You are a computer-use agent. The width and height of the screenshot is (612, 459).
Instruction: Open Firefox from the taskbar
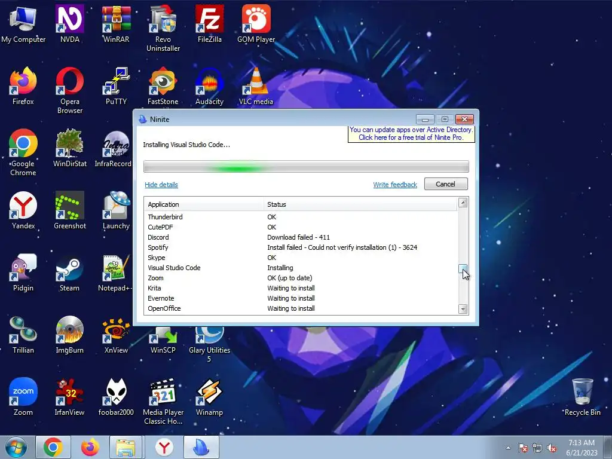click(90, 447)
